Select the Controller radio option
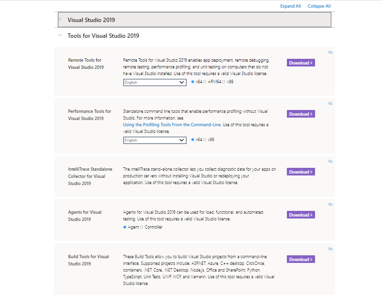Image resolution: width=382 pixels, height=295 pixels. (142, 227)
